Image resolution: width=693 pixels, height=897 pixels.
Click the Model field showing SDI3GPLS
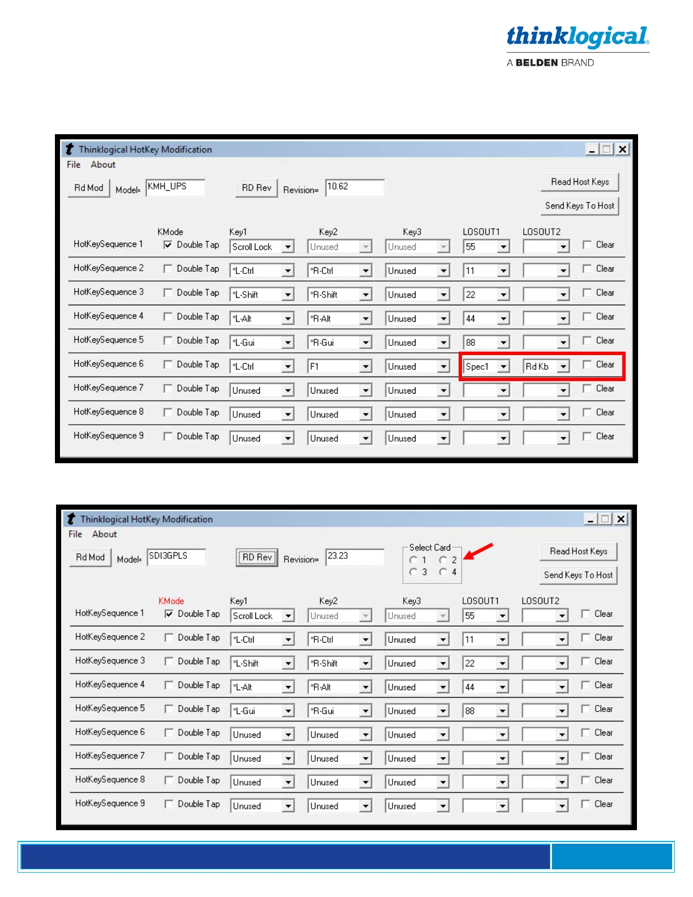[177, 557]
